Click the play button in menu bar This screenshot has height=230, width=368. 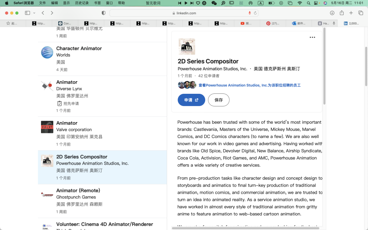tap(186, 3)
